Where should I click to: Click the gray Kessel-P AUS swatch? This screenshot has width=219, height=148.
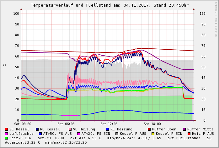point(117,134)
